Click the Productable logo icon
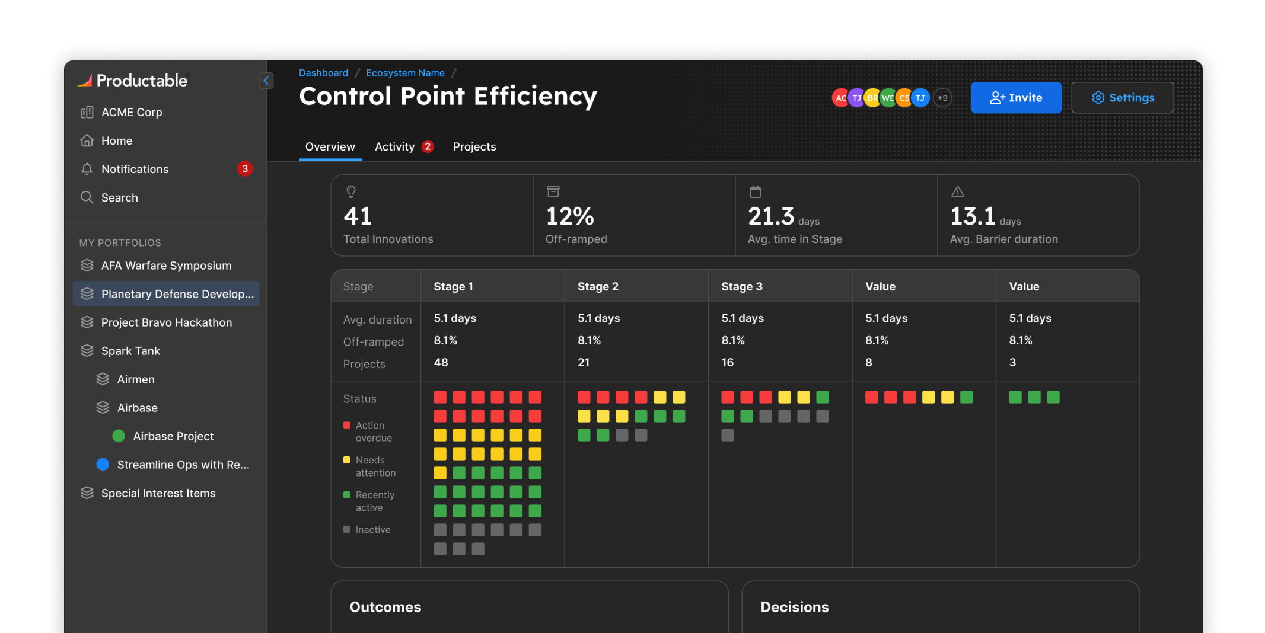The image size is (1265, 633). pyautogui.click(x=85, y=81)
